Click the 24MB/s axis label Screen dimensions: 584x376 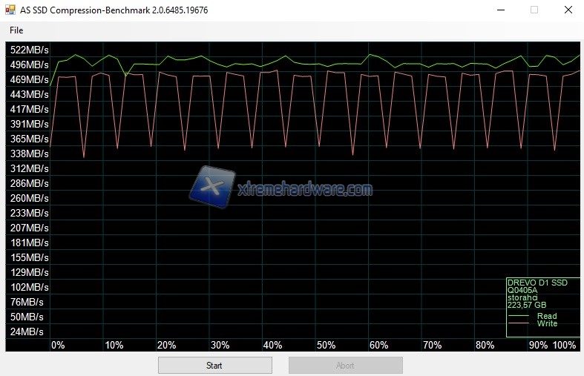click(27, 332)
